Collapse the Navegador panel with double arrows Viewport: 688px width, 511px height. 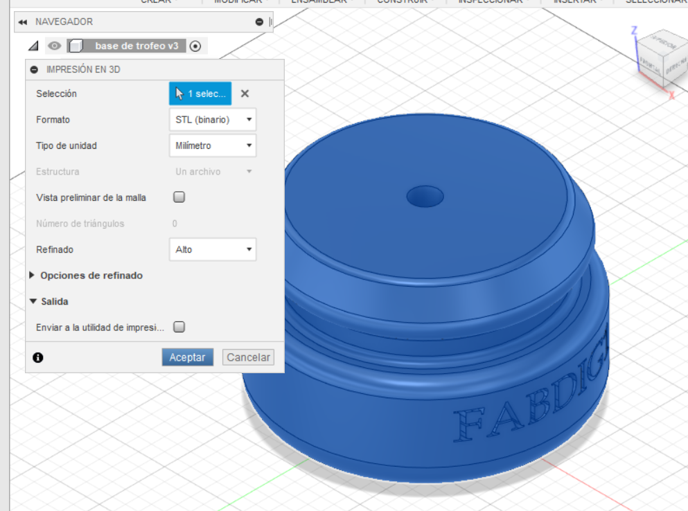pos(22,22)
